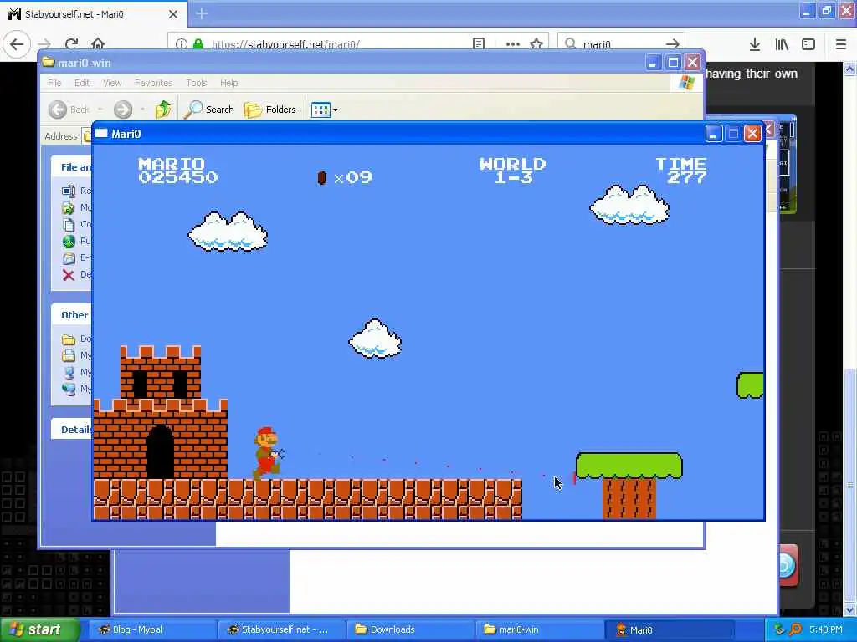Switch to Downloads folder taskbar button
Viewport: 857px width, 642px height.
pyautogui.click(x=408, y=629)
